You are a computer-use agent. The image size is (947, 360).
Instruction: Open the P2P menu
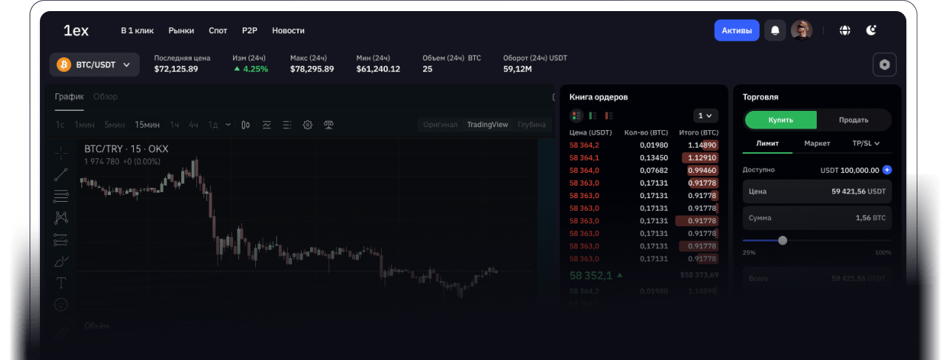[x=249, y=30]
